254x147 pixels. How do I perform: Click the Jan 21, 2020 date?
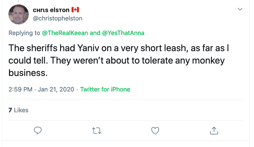[x=56, y=89]
